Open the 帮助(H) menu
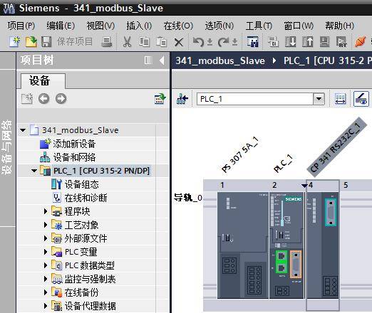Viewport: 372px width, 313px height. [x=339, y=26]
